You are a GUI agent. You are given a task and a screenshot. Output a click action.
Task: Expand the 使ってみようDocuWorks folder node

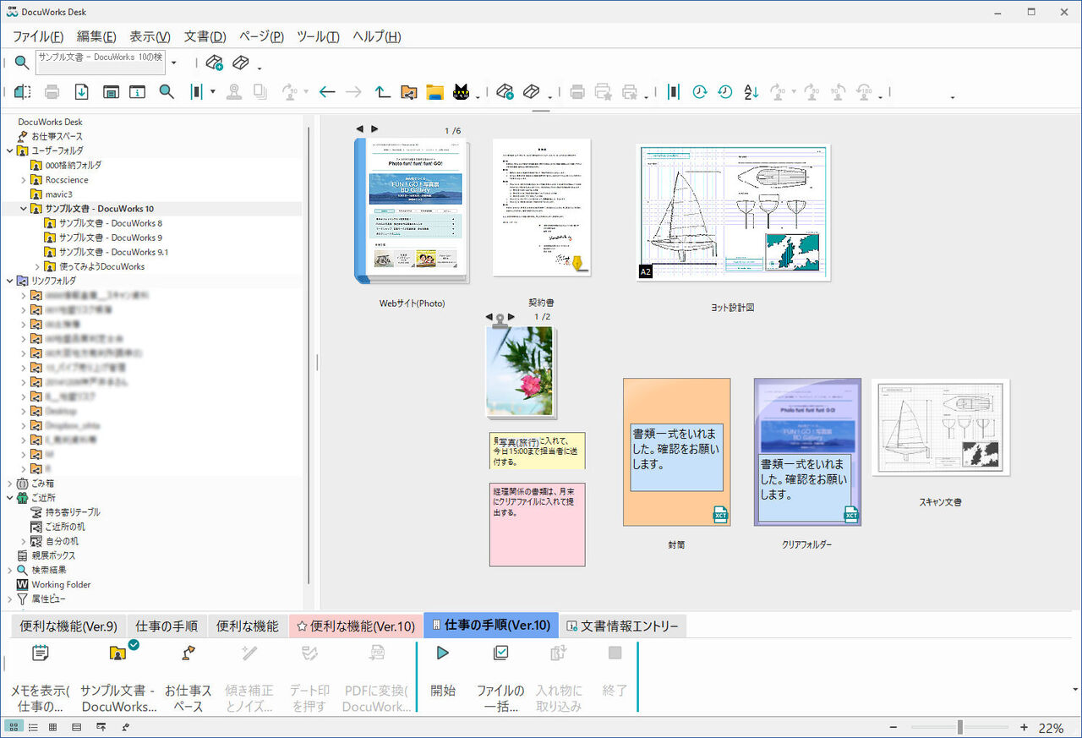[x=36, y=266]
